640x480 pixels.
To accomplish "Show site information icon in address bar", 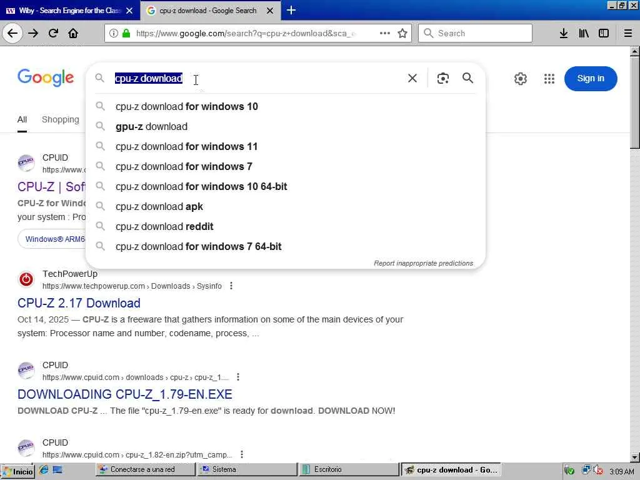I will tap(114, 33).
